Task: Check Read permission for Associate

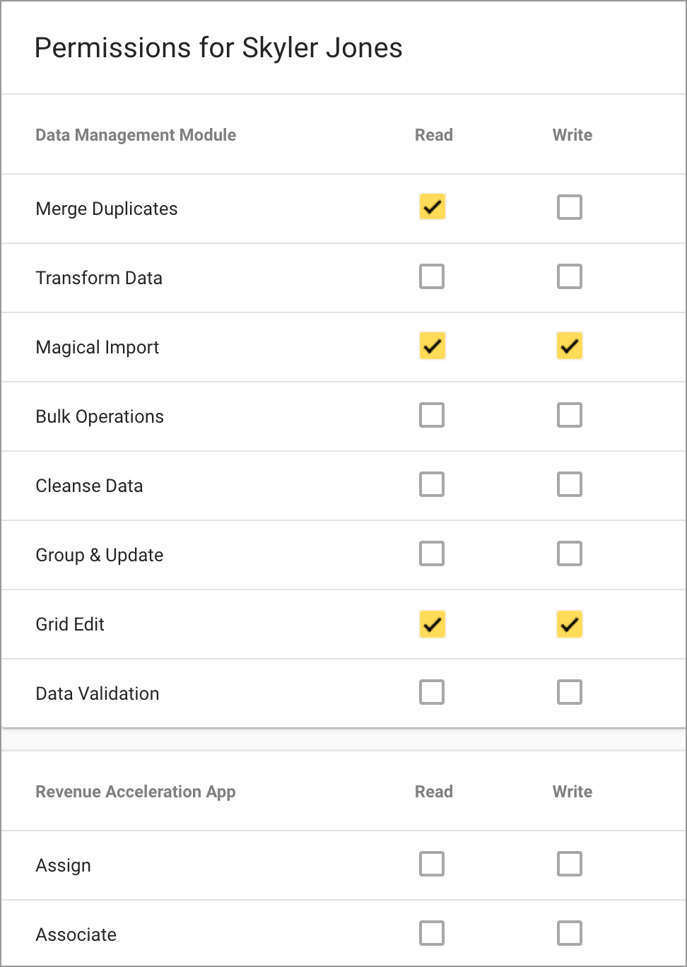Action: [432, 933]
